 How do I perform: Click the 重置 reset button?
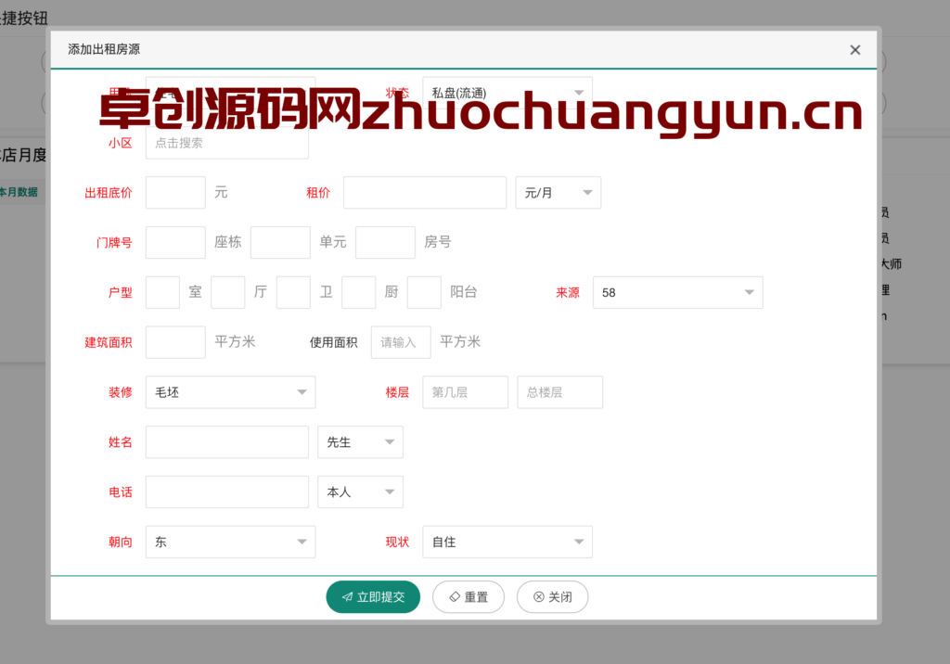point(469,597)
